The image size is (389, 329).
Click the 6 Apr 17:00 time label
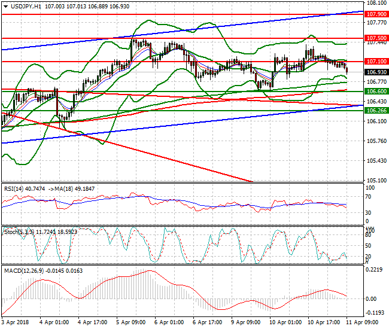click(208, 322)
